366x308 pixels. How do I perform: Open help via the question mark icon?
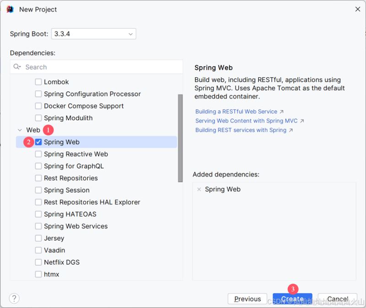[x=14, y=298]
